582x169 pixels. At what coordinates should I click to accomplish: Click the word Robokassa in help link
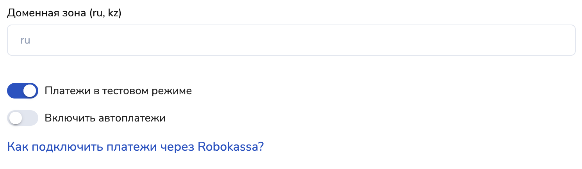(x=230, y=147)
